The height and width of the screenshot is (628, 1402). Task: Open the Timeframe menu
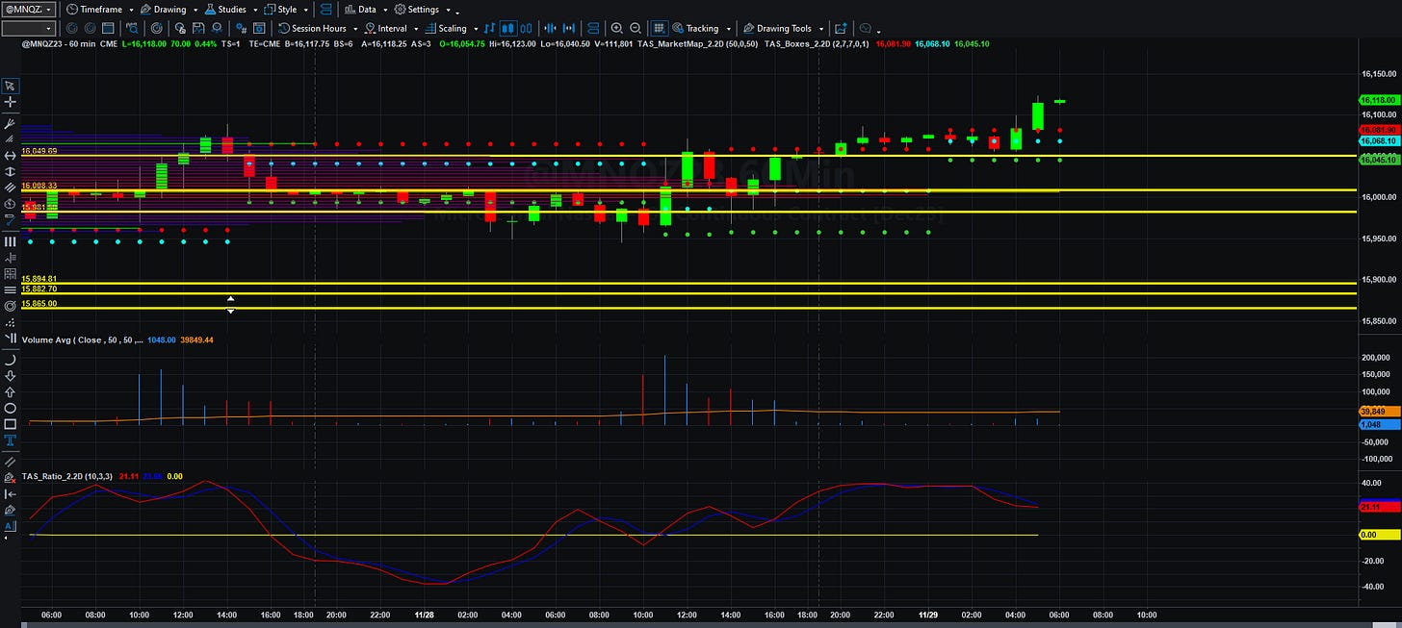coord(100,9)
